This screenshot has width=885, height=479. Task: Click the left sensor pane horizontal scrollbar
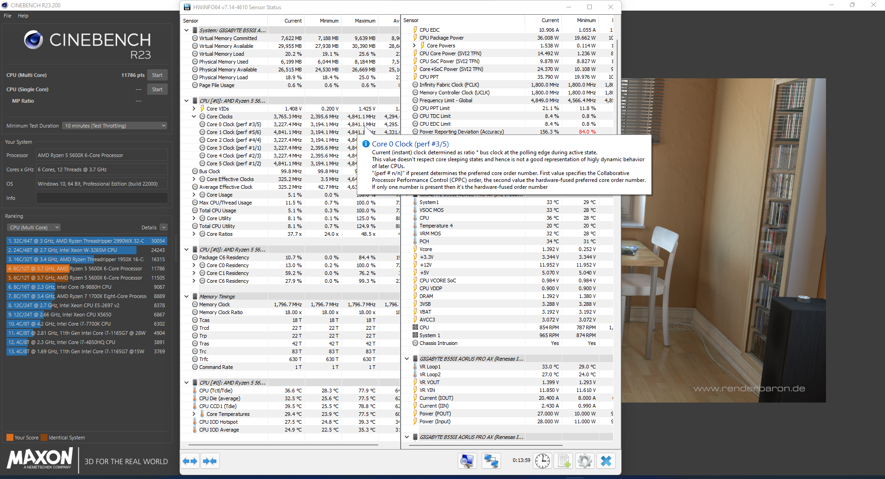click(283, 445)
